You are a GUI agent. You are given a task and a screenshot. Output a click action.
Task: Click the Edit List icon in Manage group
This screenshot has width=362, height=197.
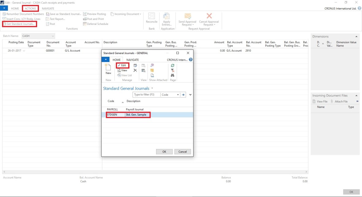135,65
